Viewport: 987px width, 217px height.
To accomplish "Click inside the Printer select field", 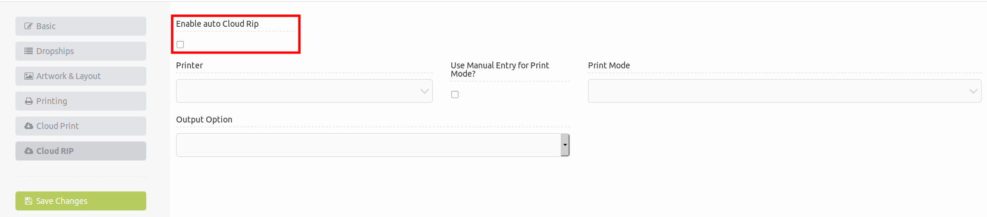I will point(304,91).
